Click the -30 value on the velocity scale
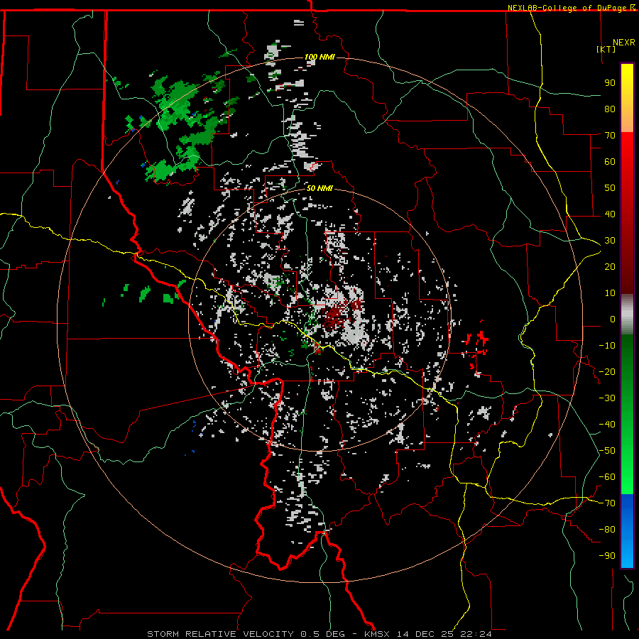639x639 pixels. pyautogui.click(x=607, y=398)
